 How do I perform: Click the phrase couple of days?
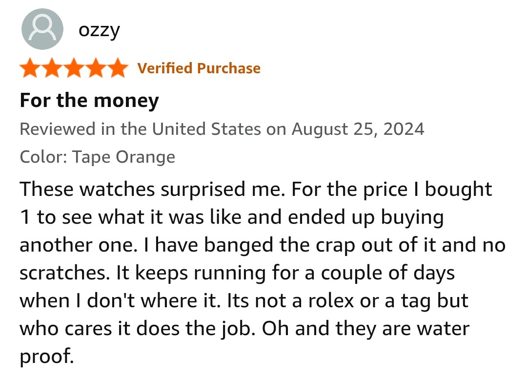pos(388,273)
